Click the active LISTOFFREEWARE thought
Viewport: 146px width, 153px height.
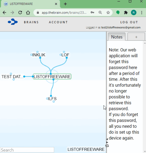[x=52, y=77]
